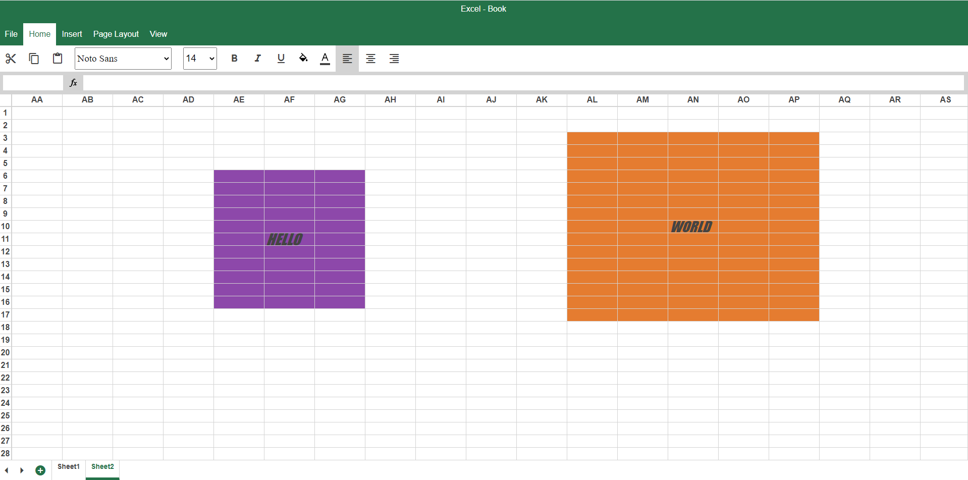Screen dimensions: 968x480
Task: Click the Copy icon
Action: 34,59
